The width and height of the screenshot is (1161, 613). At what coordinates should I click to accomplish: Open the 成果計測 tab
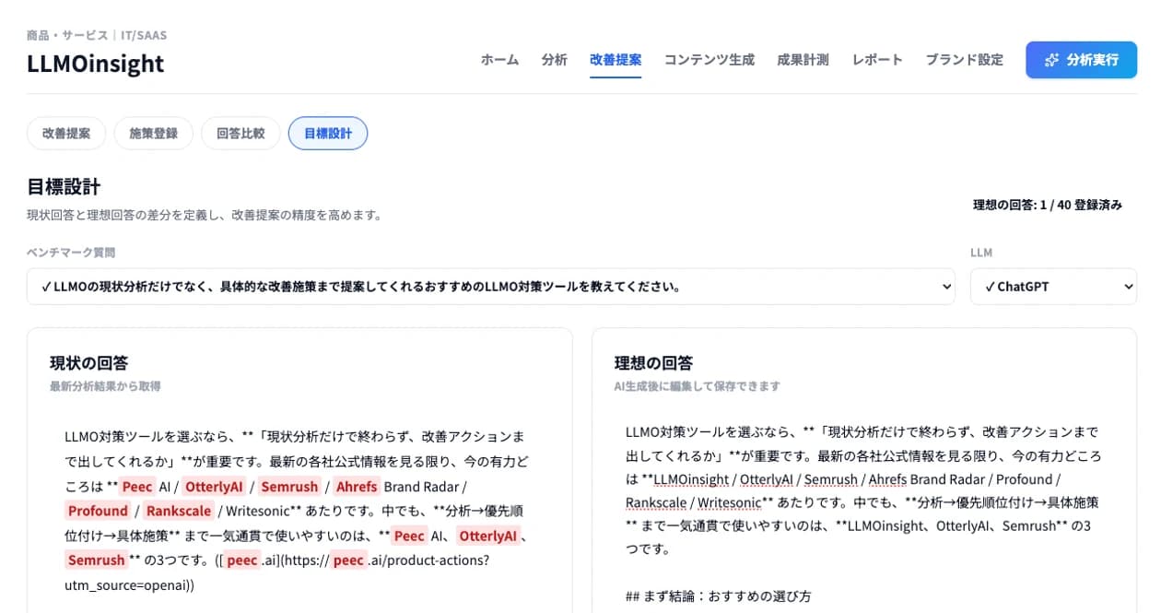point(803,60)
